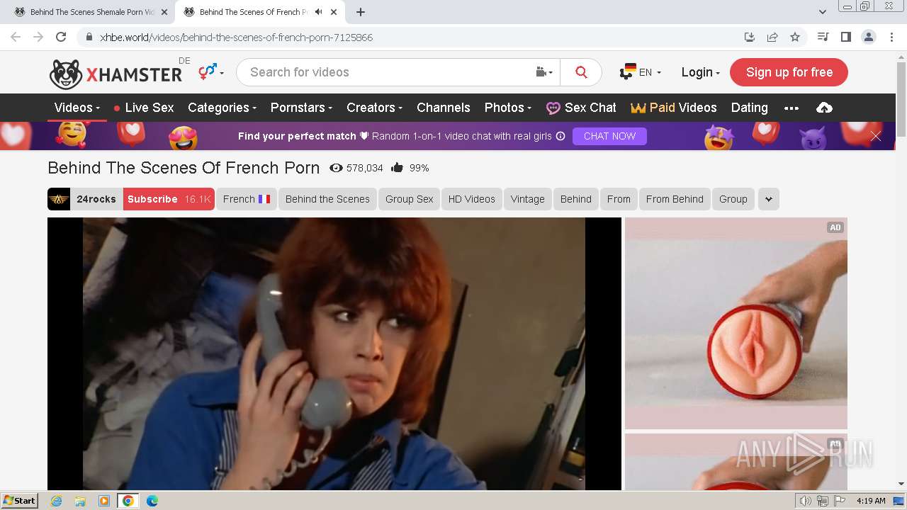Open the Chrome three-dot menu
Viewport: 907px width, 510px height.
click(x=891, y=37)
